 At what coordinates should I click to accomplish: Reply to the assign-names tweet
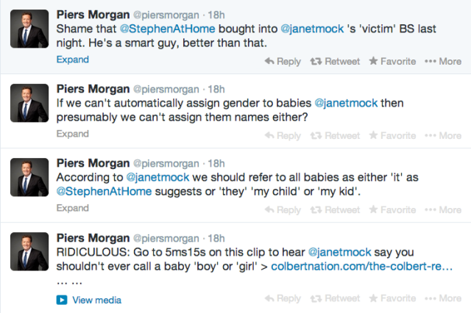click(283, 136)
